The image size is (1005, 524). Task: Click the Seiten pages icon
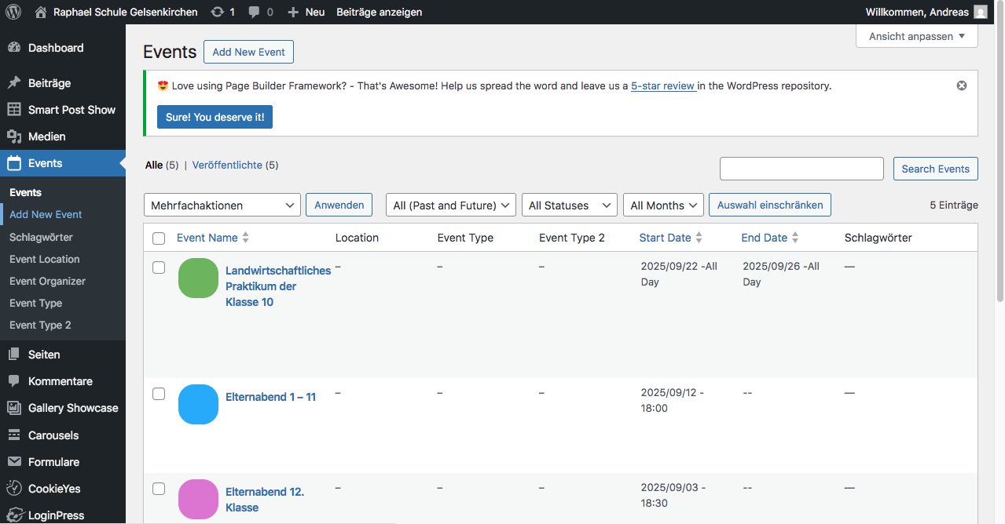pos(14,355)
